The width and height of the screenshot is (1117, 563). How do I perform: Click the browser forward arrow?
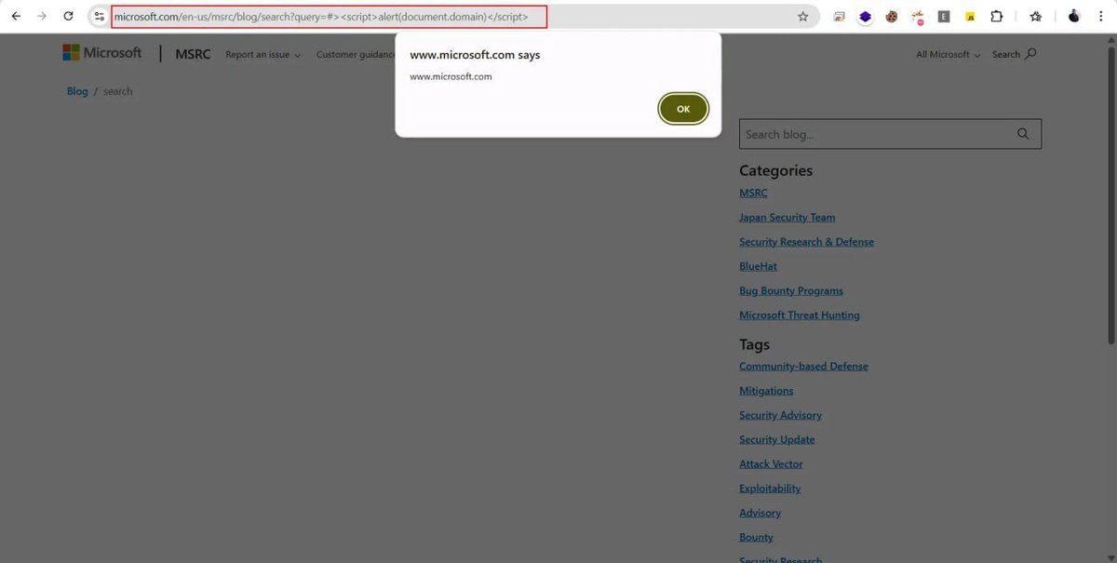tap(42, 16)
